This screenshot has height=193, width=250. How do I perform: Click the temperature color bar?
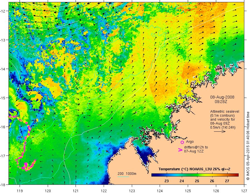pyautogui.click(x=195, y=175)
